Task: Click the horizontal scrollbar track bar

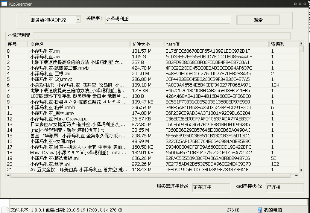Action: coord(150,175)
